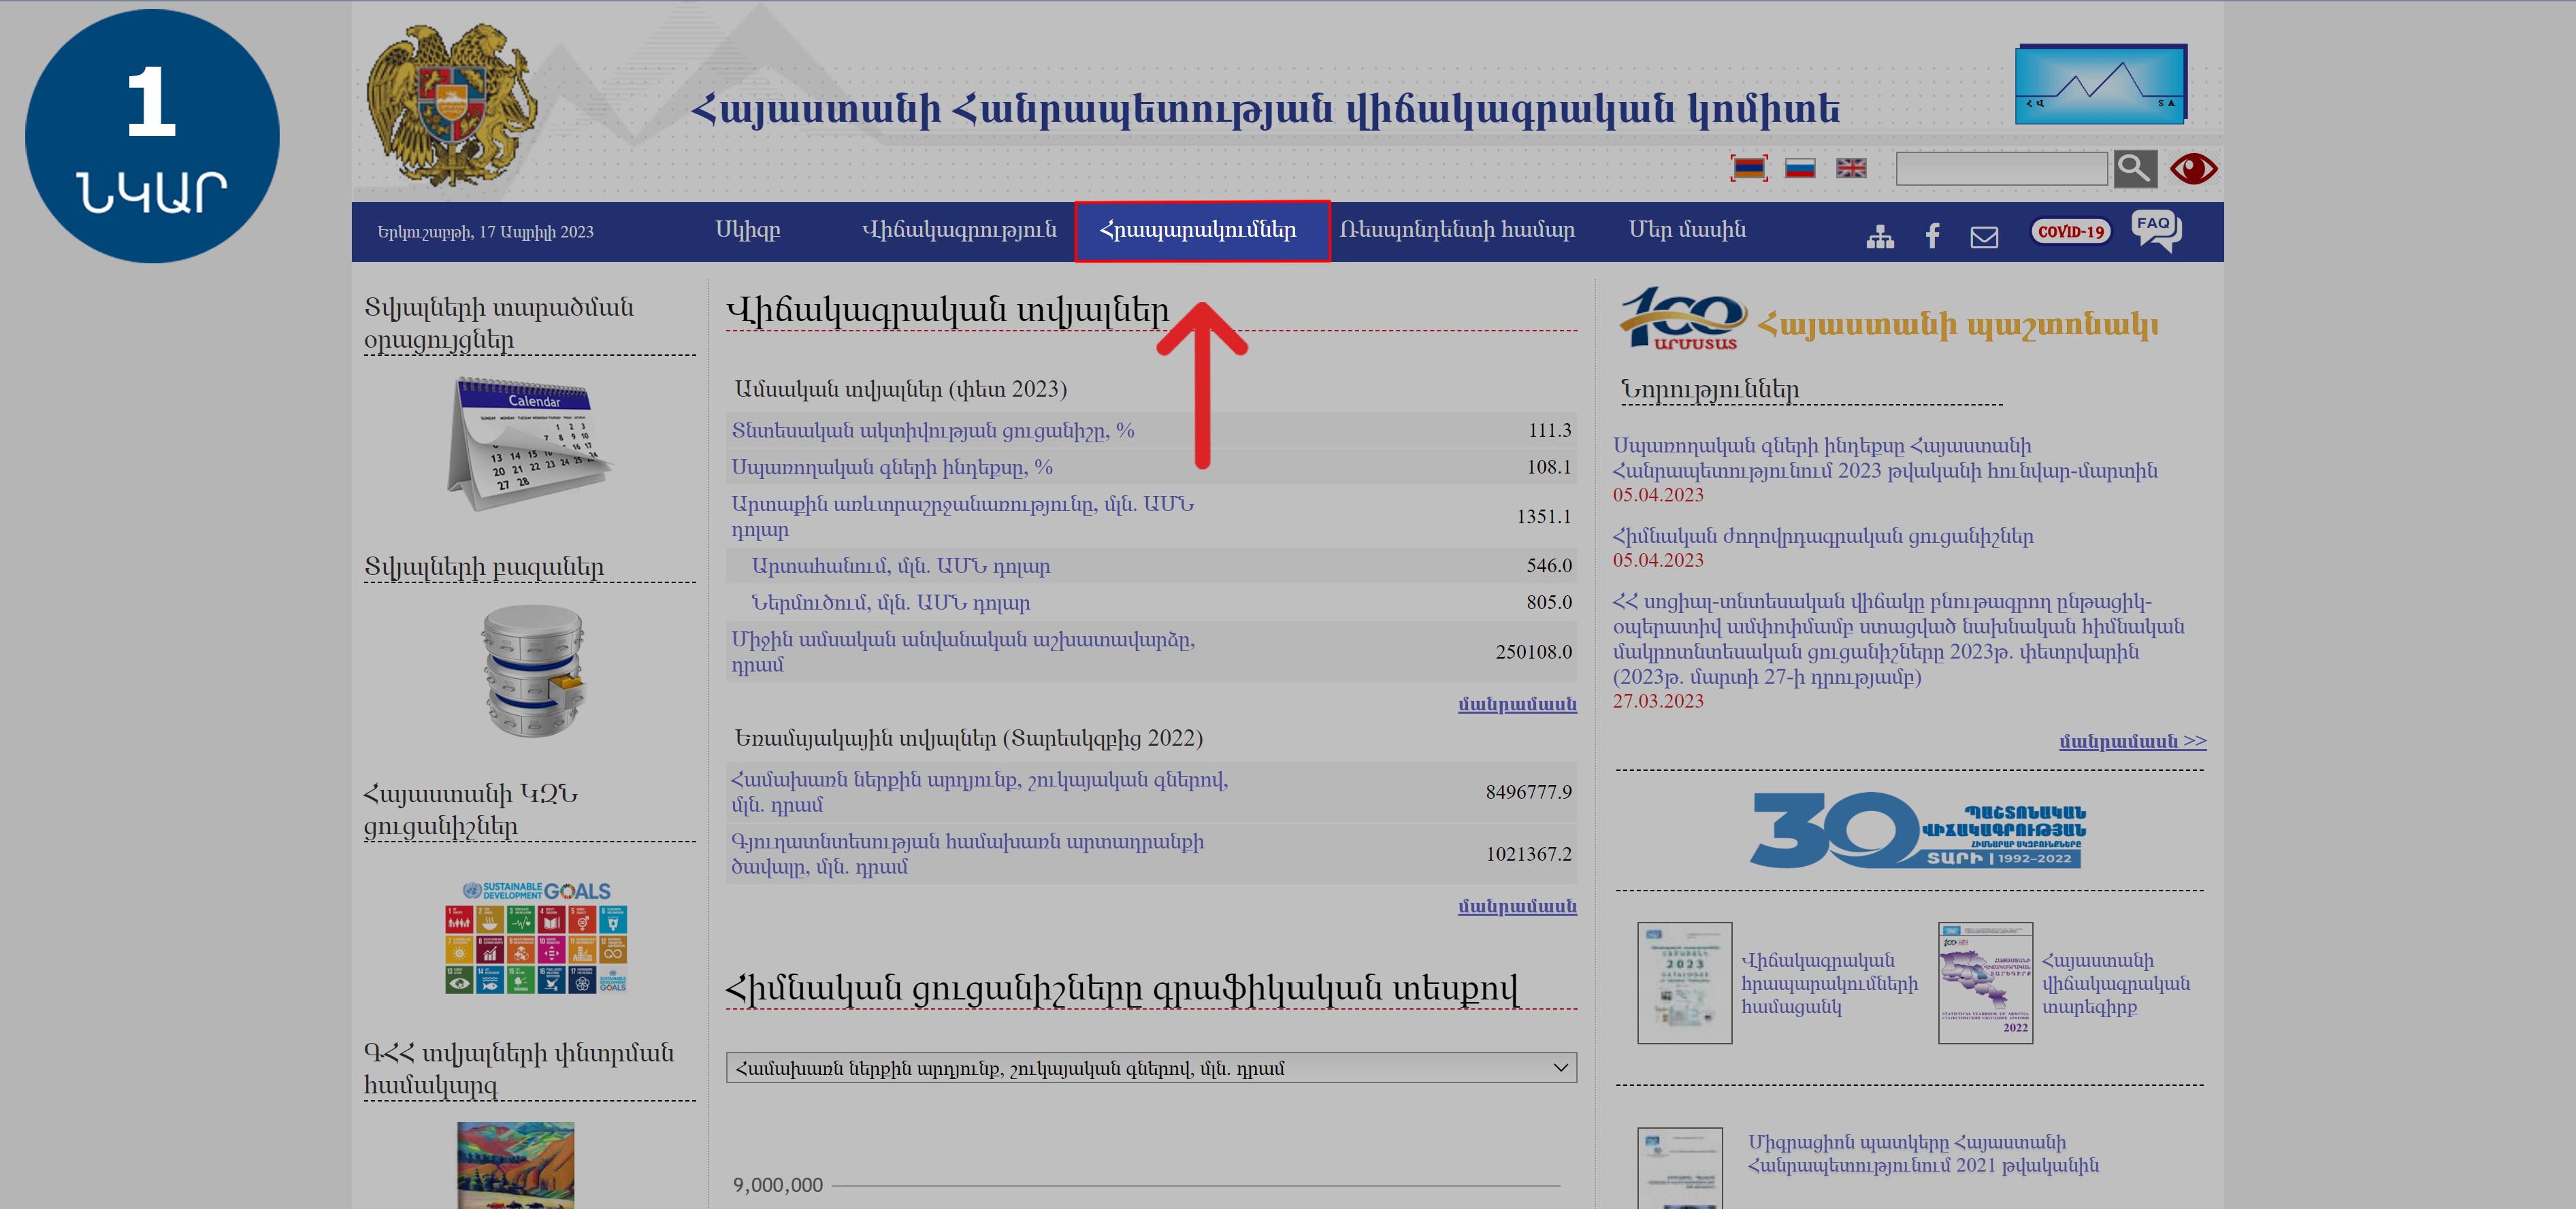
Task: Open Տնտեսական ակտիվության ցուցանիշը row
Action: click(x=1151, y=431)
